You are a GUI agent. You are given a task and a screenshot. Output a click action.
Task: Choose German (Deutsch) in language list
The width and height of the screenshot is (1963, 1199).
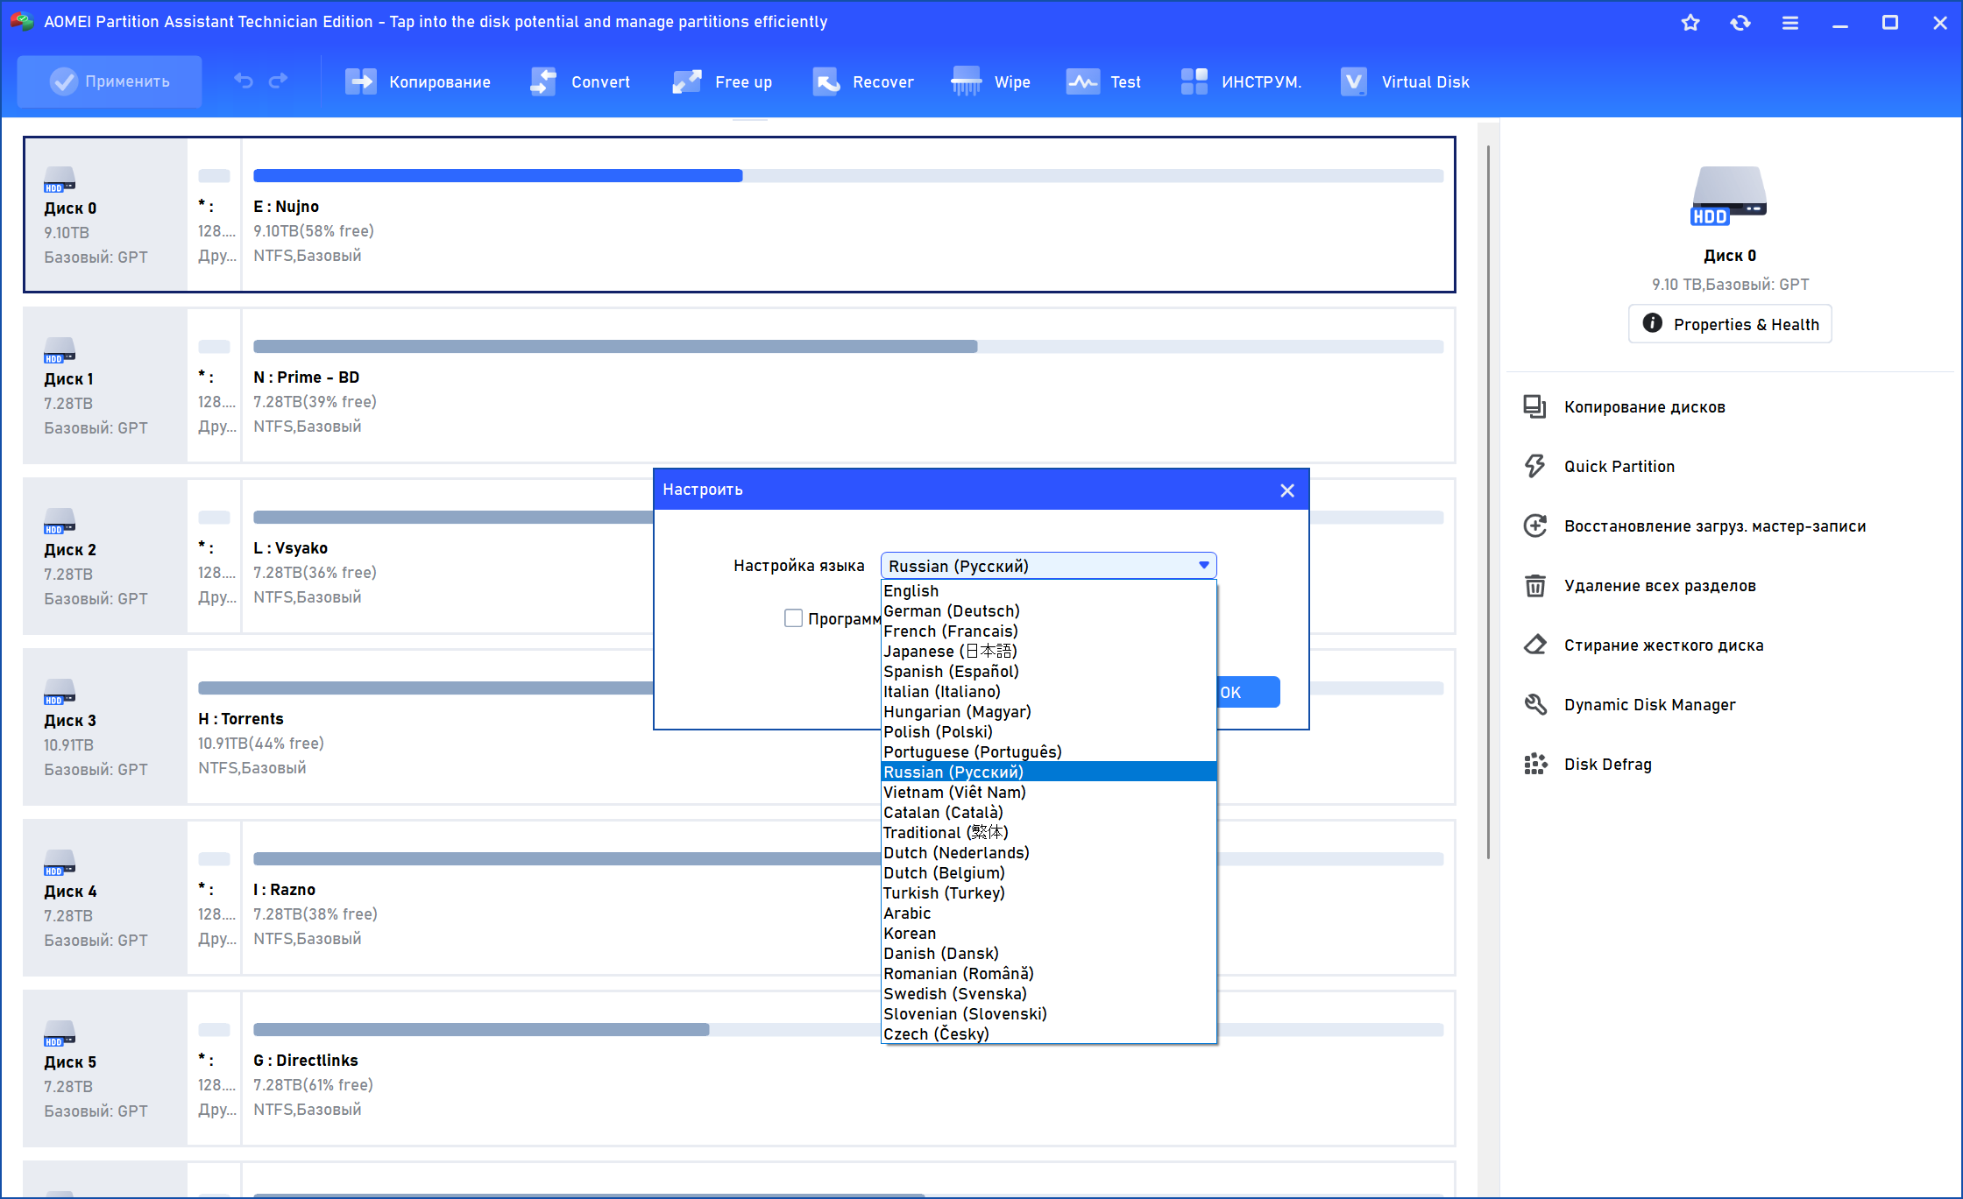952,611
